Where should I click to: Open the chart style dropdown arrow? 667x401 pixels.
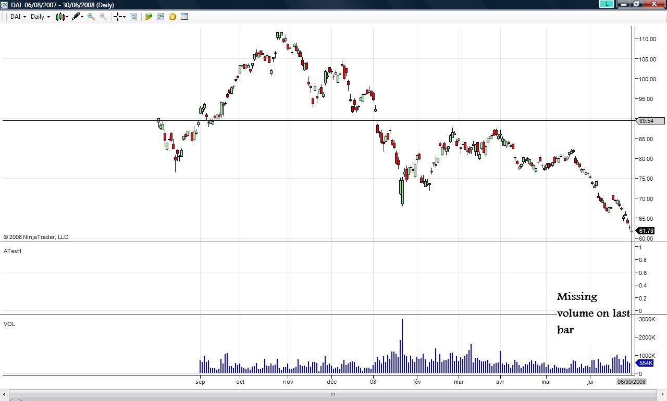click(67, 17)
